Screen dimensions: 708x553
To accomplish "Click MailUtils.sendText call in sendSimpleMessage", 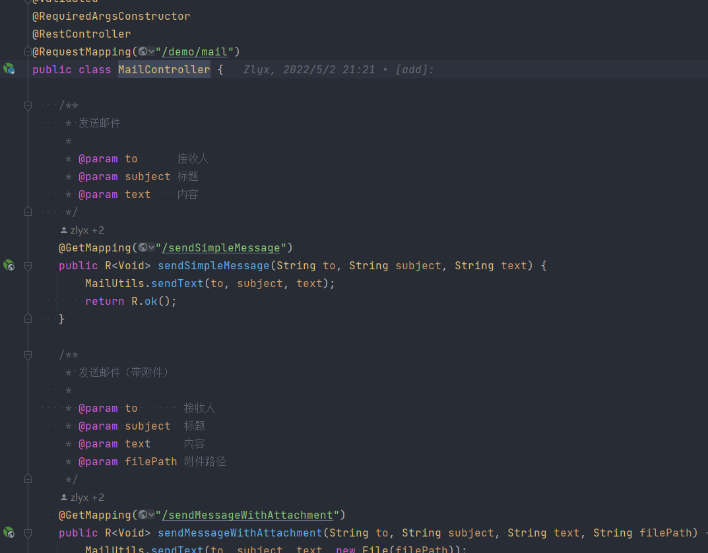I will coord(210,284).
